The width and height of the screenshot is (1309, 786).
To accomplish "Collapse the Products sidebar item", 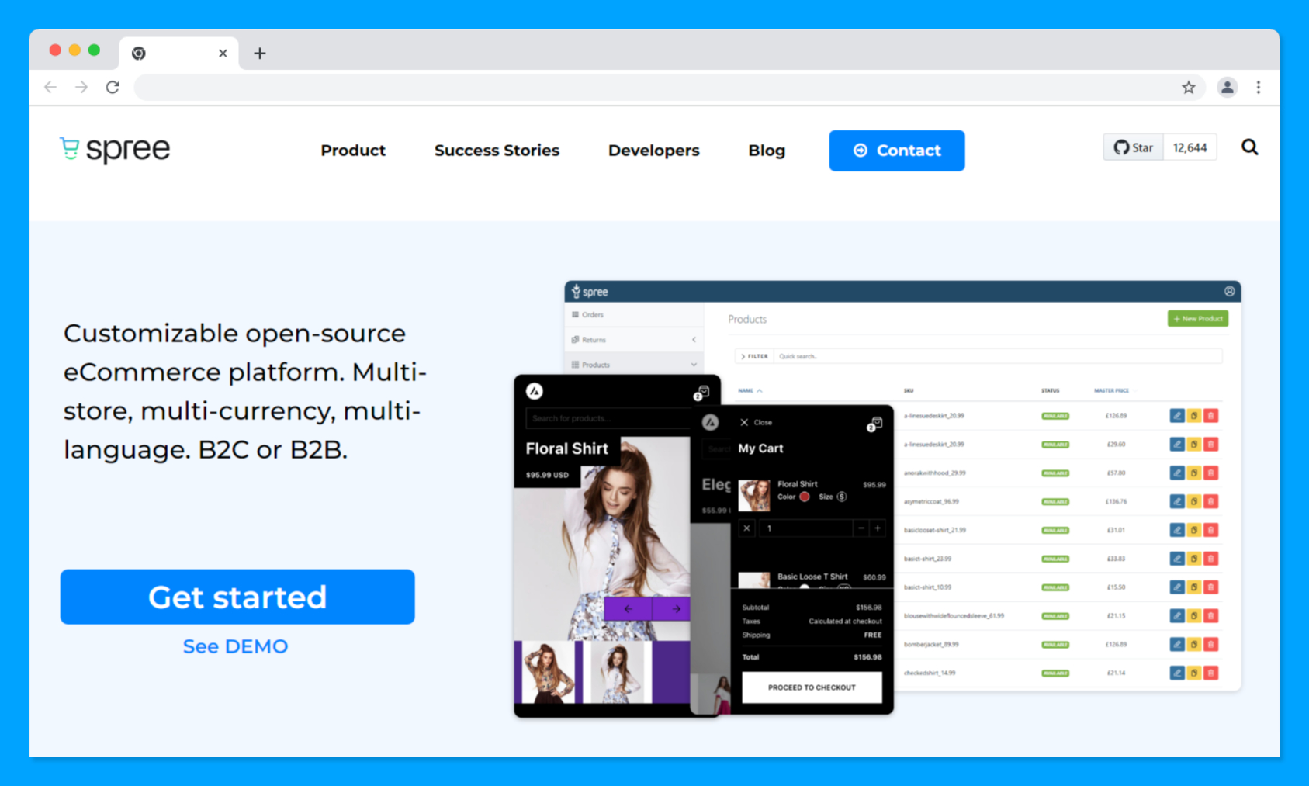I will (633, 365).
